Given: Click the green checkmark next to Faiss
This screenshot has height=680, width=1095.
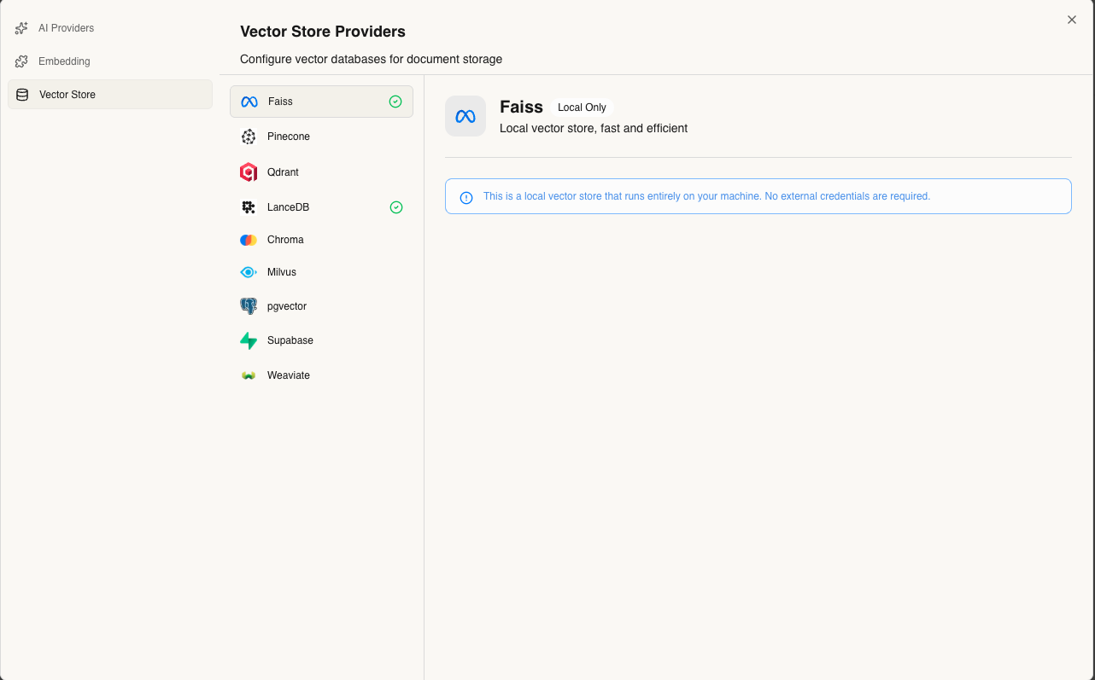Looking at the screenshot, I should pyautogui.click(x=395, y=102).
